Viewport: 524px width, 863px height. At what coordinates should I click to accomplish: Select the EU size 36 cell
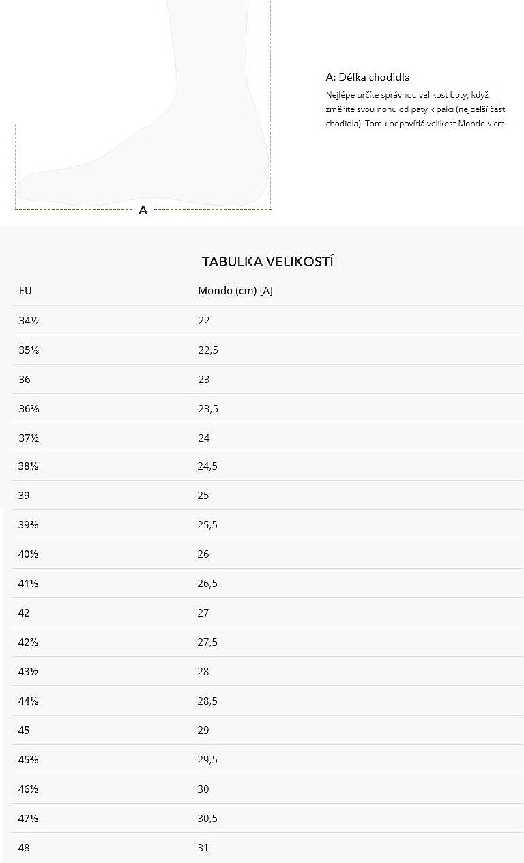coord(25,379)
